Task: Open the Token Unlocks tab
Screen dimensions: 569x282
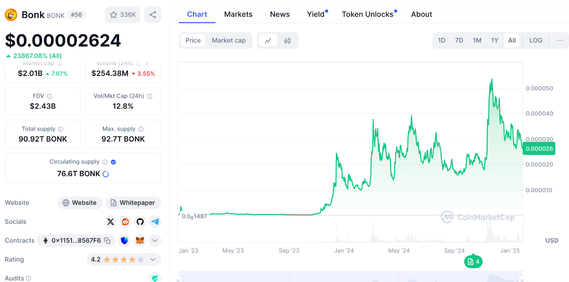Action: click(368, 14)
